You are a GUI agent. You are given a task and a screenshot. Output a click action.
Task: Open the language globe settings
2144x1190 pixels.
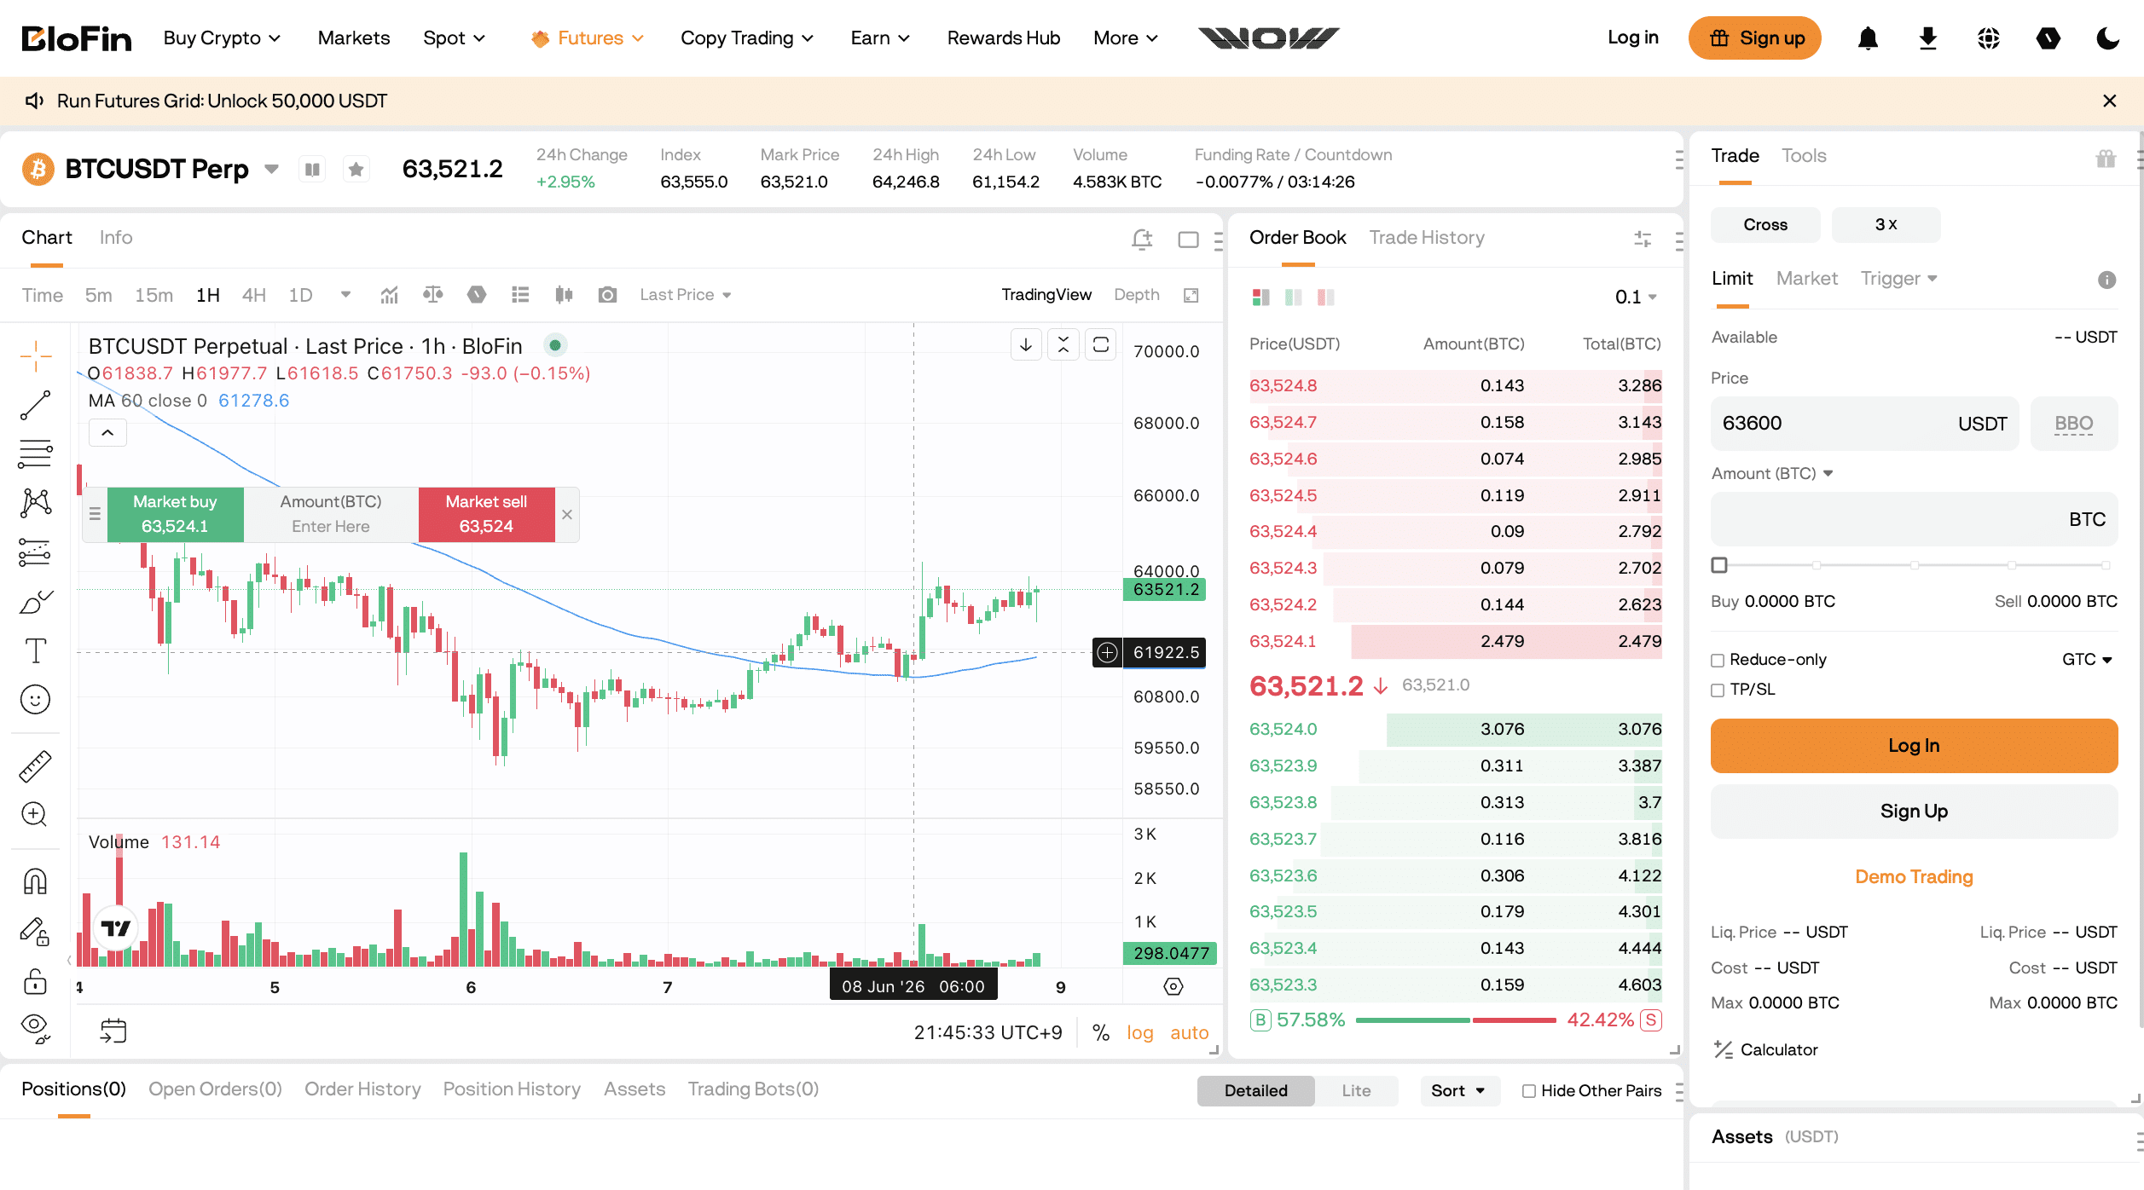pos(1988,38)
